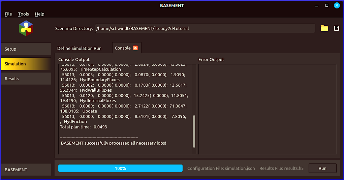The width and height of the screenshot is (344, 180).
Task: Open the Tools menu
Action: pos(24,14)
